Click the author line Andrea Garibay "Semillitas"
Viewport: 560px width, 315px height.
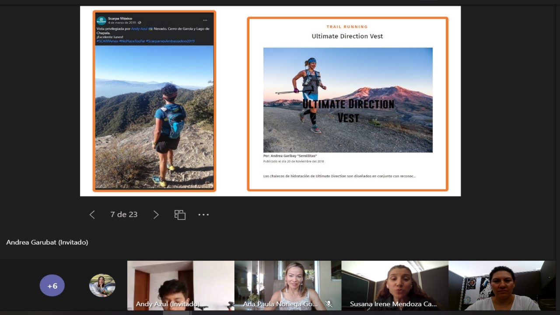click(x=290, y=156)
